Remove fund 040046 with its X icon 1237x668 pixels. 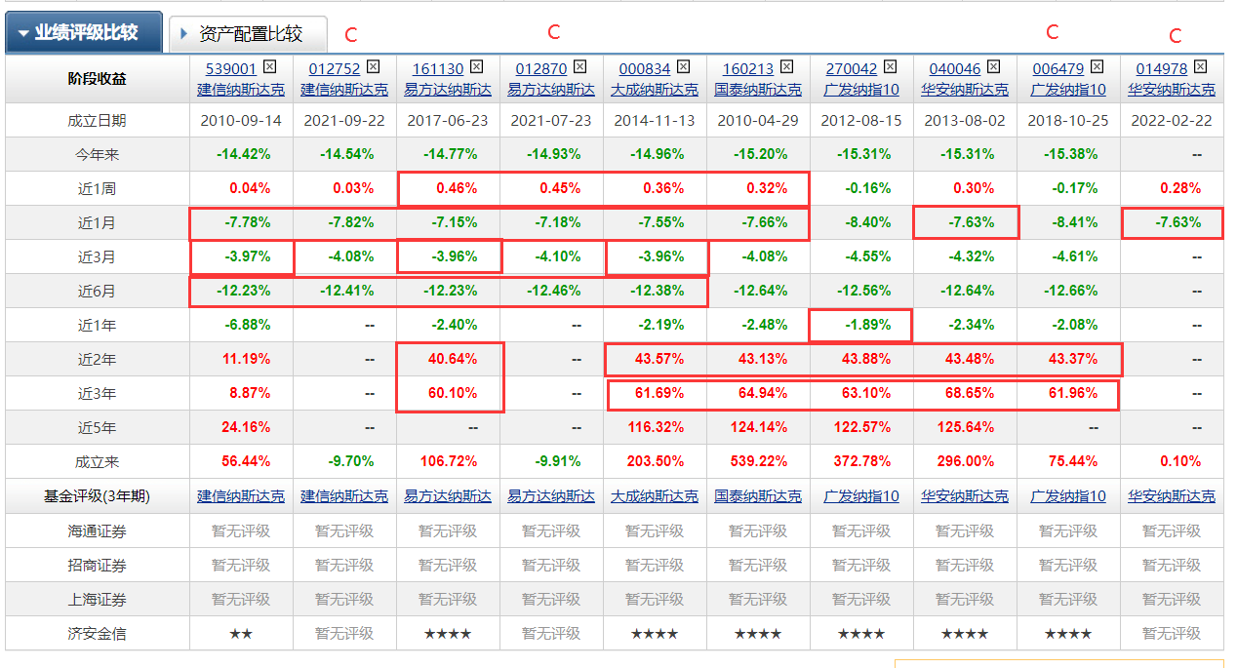(x=994, y=67)
